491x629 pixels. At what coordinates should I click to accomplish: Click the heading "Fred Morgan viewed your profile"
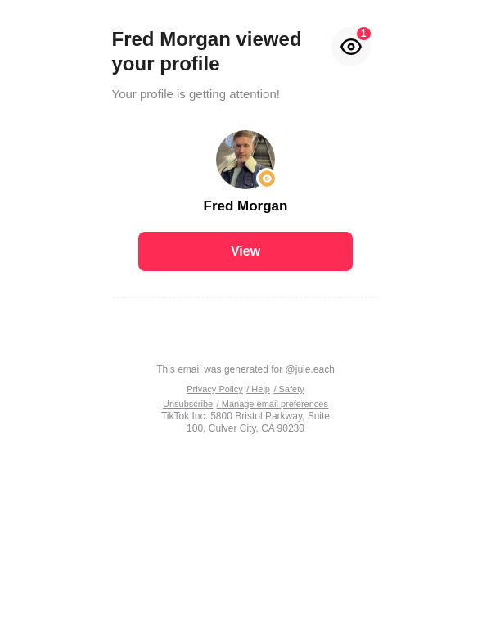pos(206,39)
